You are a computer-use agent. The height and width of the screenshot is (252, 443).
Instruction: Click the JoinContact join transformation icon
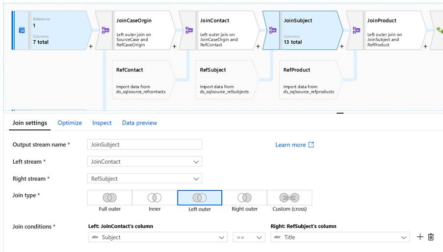tap(189, 30)
